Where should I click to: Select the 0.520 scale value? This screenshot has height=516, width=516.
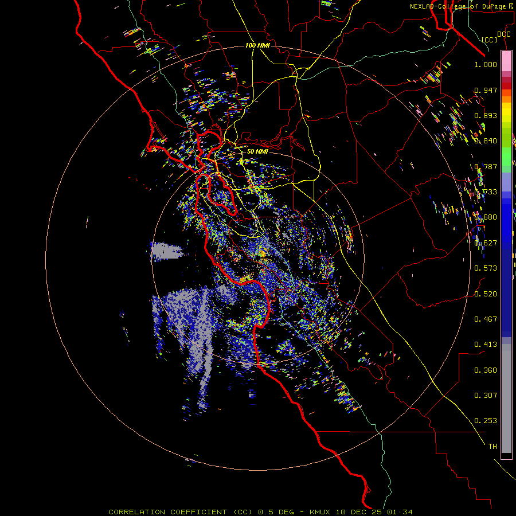pyautogui.click(x=486, y=294)
